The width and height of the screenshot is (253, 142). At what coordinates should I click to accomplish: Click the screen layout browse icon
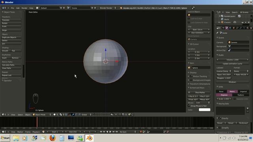pos(37,8)
